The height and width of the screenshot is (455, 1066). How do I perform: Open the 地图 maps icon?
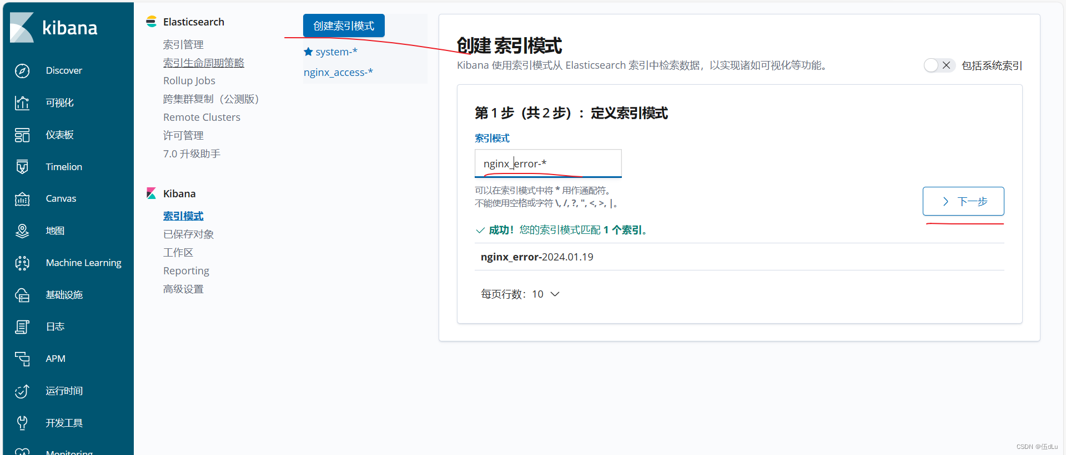coord(22,231)
